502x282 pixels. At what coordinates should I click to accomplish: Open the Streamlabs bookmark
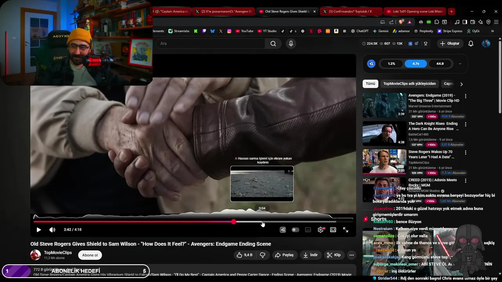point(179,31)
